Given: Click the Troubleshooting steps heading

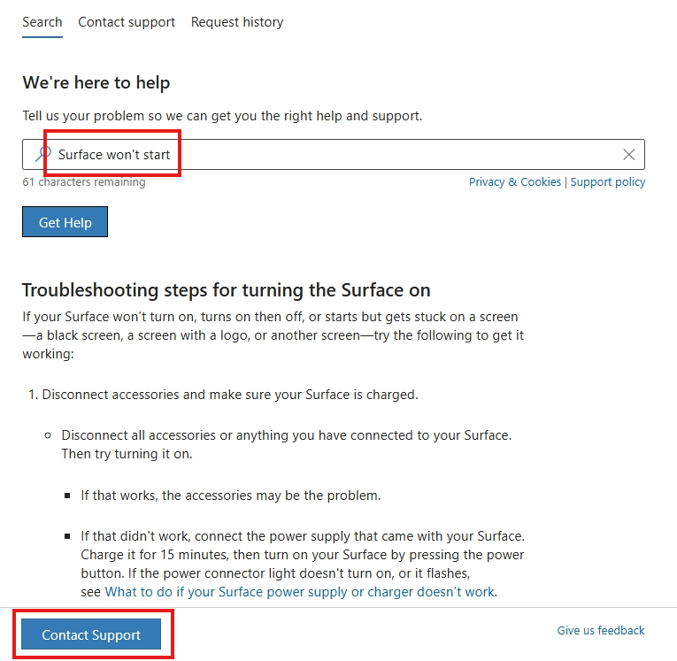Looking at the screenshot, I should pyautogui.click(x=227, y=290).
